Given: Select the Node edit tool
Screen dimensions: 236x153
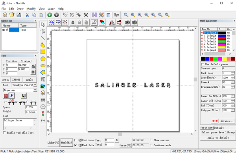Looking at the screenshot, I should pyautogui.click(x=43, y=31).
